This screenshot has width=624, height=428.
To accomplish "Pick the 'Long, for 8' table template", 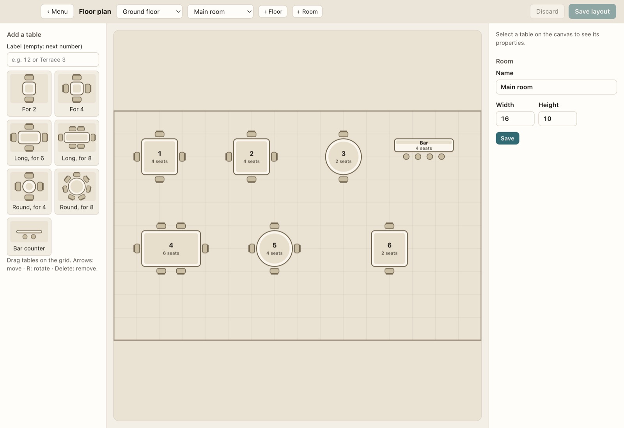I will coord(77,143).
